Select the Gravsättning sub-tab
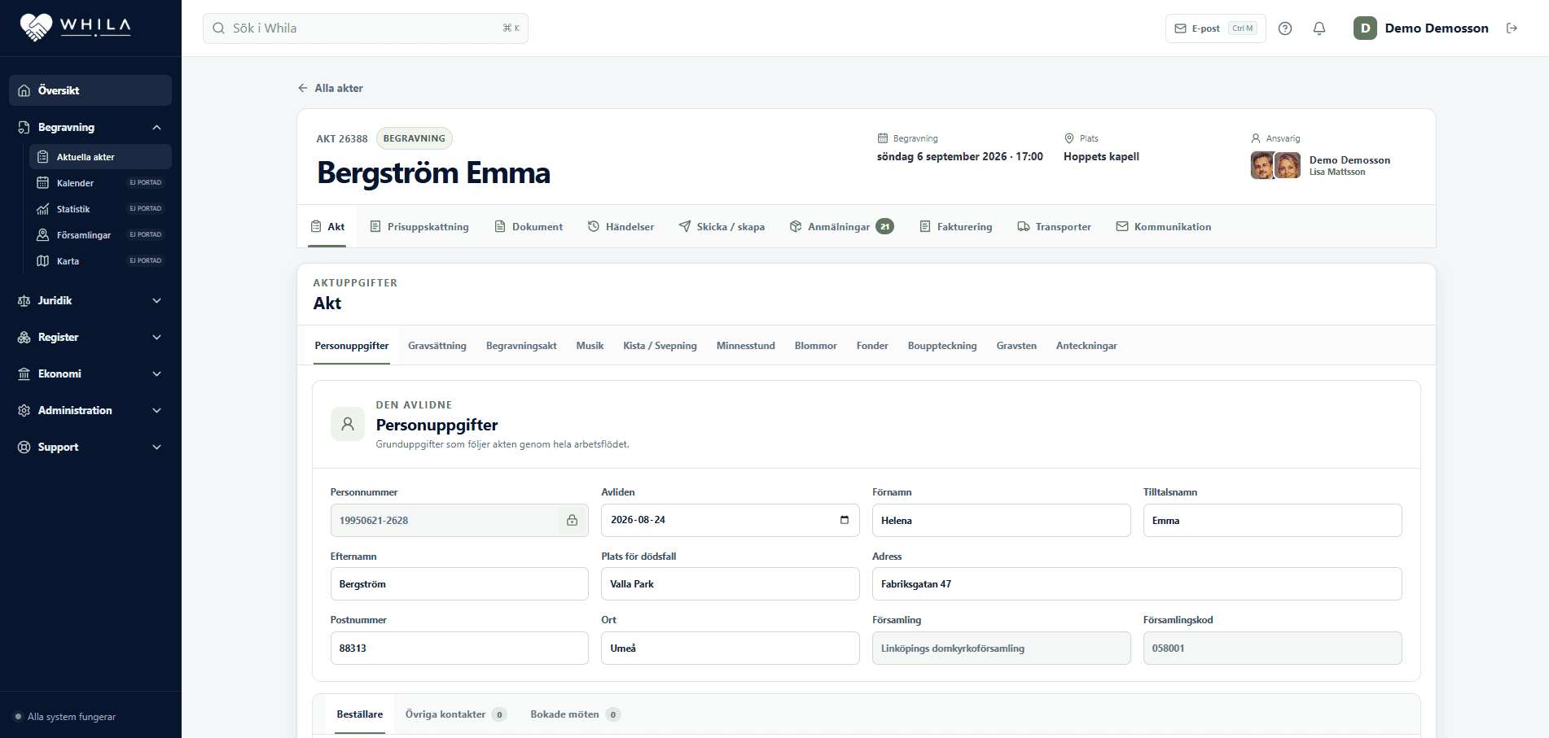1549x738 pixels. (437, 346)
